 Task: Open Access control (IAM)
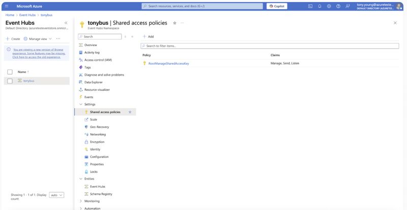(98, 60)
